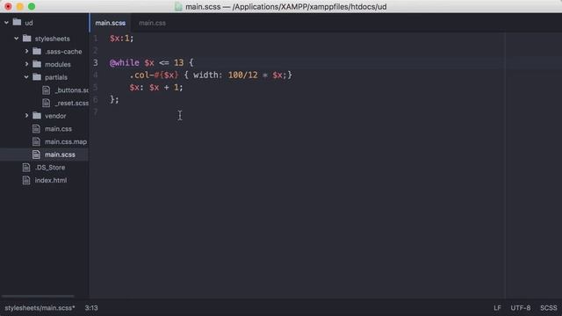Click the partials folder icon

(x=37, y=76)
